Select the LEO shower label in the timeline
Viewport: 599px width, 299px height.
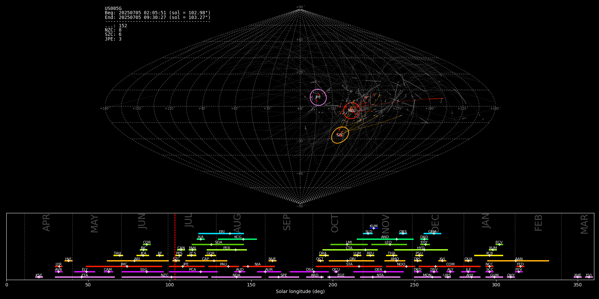388,243
